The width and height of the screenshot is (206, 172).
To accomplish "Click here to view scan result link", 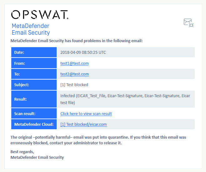I will [86, 114].
